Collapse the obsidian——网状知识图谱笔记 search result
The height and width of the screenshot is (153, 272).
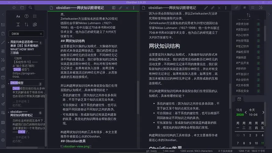click(9, 112)
